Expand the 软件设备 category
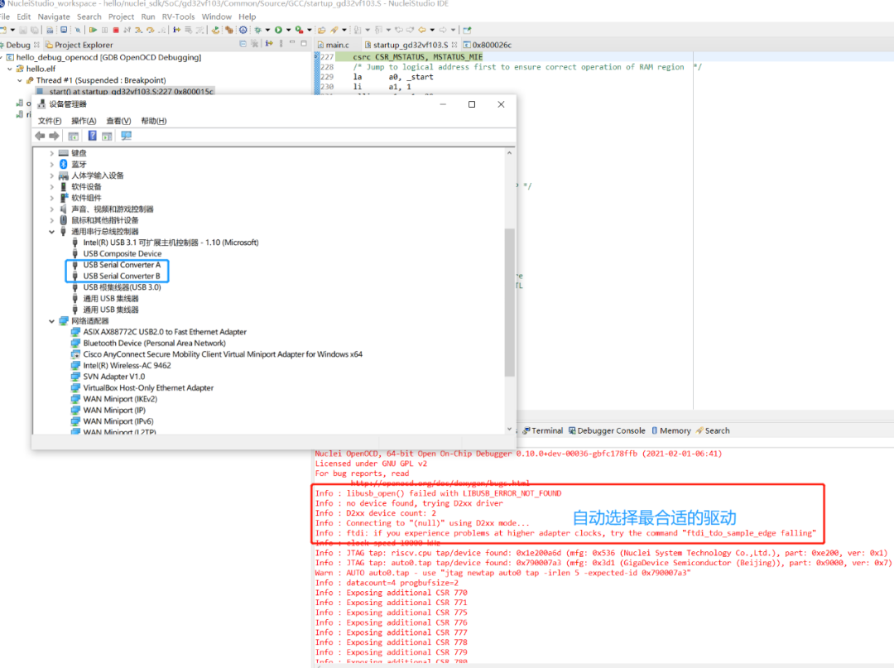The image size is (894, 668). pos(51,187)
